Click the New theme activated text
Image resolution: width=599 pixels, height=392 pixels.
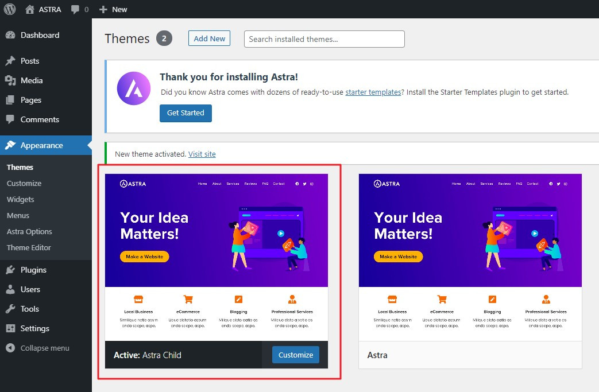pos(150,154)
